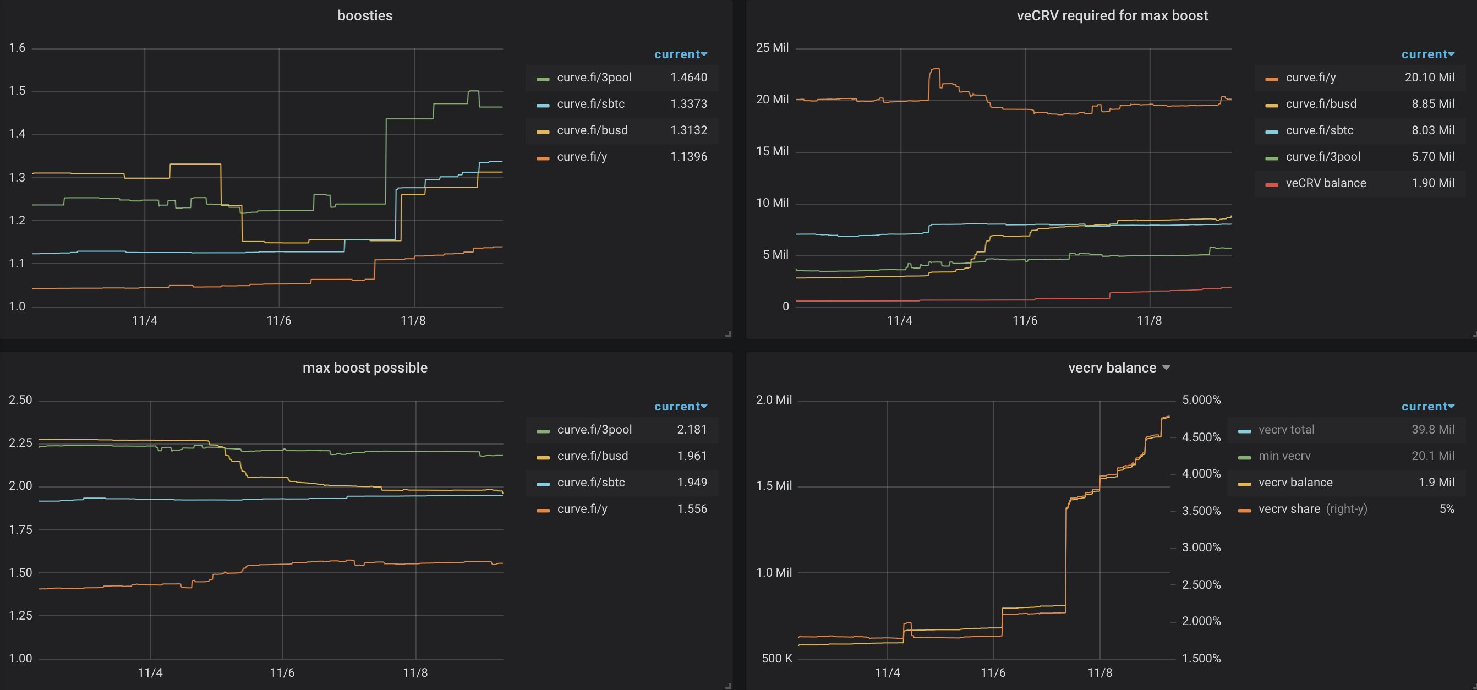Sort boosties legend by current column
This screenshot has height=690, width=1477.
click(680, 54)
